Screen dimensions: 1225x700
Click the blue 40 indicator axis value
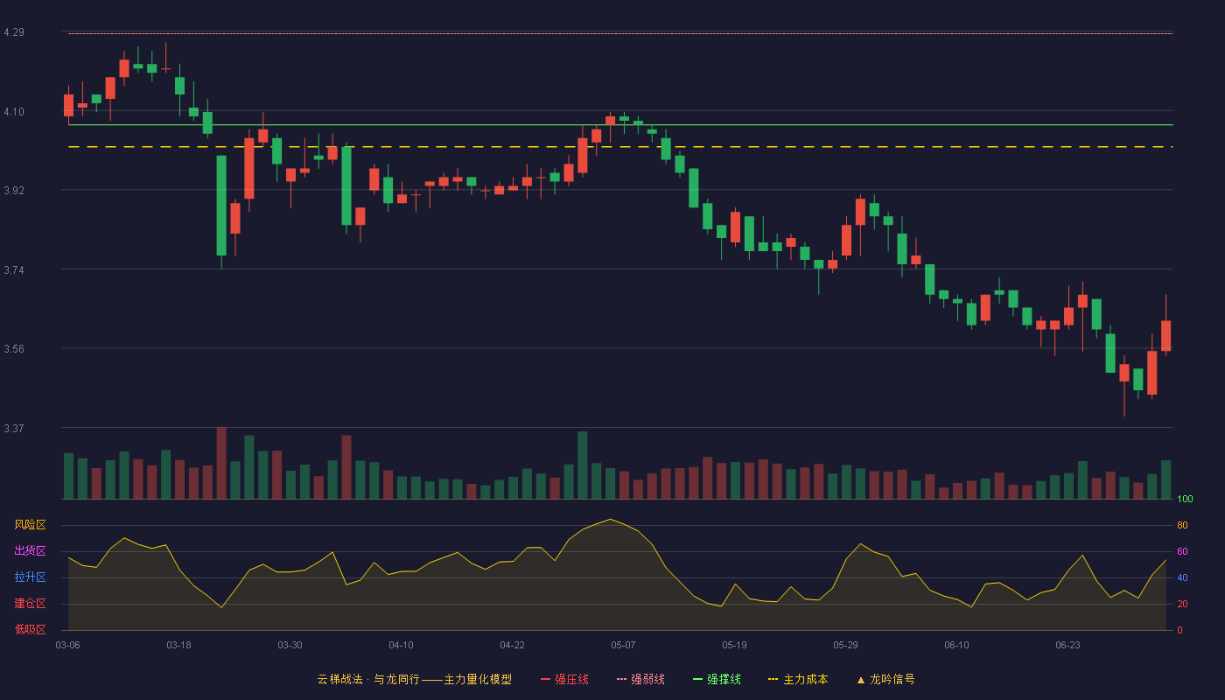coord(1182,577)
